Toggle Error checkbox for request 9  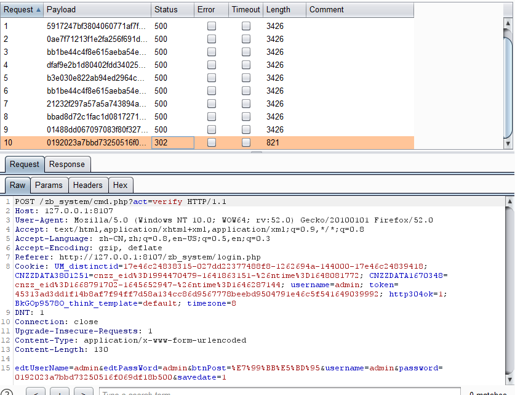tap(212, 129)
